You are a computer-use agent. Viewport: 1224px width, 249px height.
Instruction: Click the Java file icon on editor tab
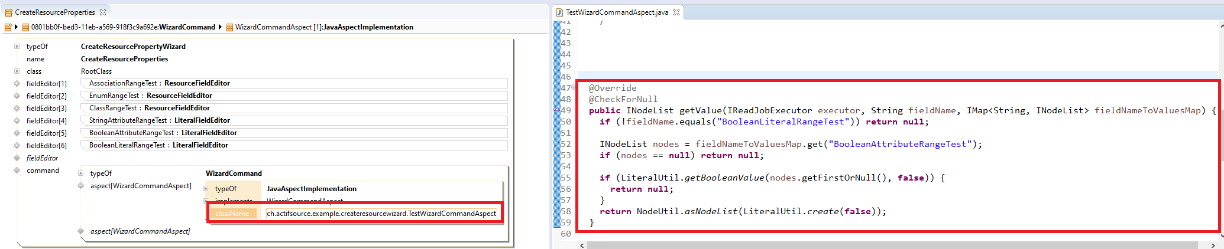coord(559,12)
